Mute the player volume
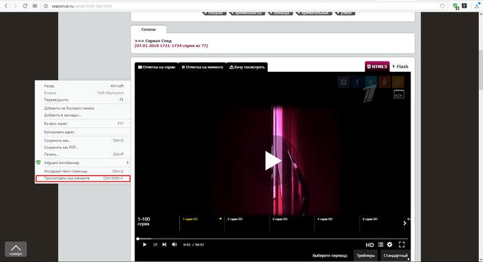Screen dimensions: 483x262 pyautogui.click(x=175, y=245)
